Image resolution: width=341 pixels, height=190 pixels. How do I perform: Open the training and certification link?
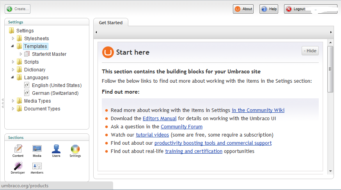point(194,151)
